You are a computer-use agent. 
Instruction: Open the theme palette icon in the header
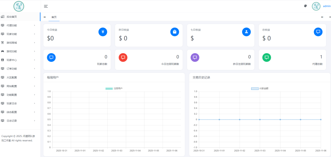pyautogui.click(x=305, y=6)
